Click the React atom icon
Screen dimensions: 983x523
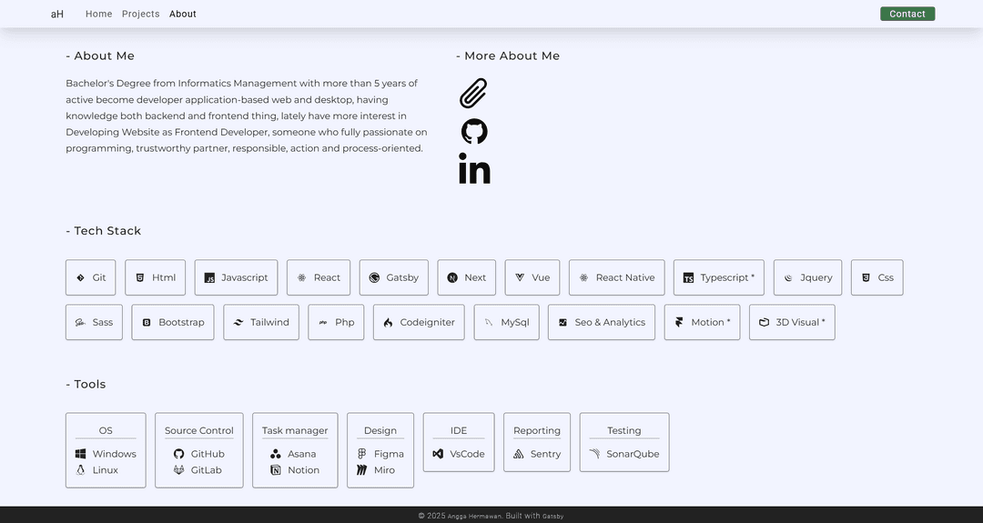(x=301, y=277)
